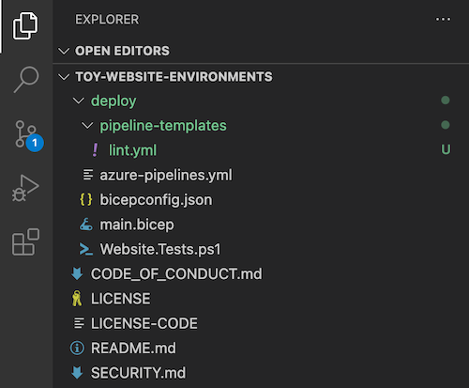Screen dimensions: 469x388
Task: Open README.md file
Action: (133, 349)
